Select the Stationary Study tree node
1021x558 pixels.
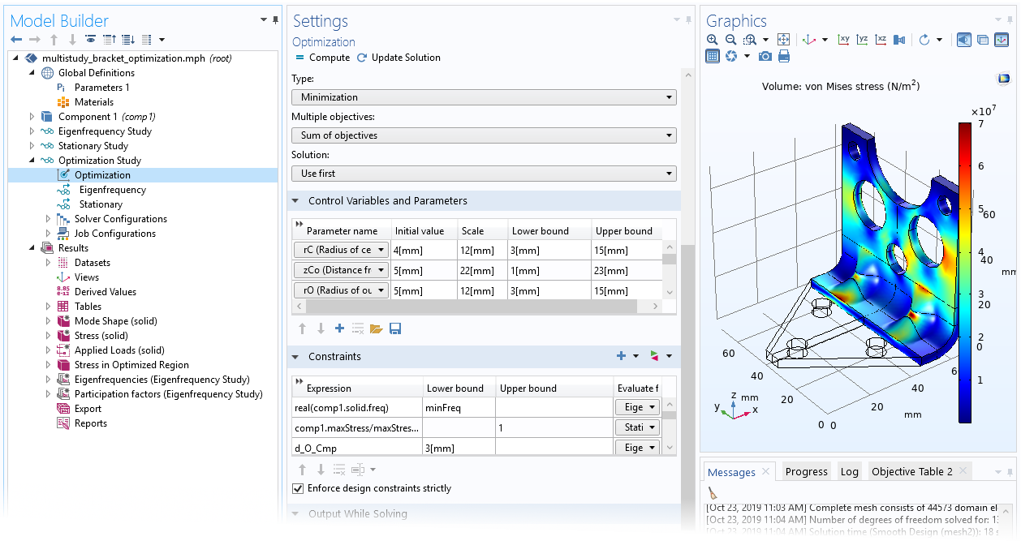pos(93,146)
